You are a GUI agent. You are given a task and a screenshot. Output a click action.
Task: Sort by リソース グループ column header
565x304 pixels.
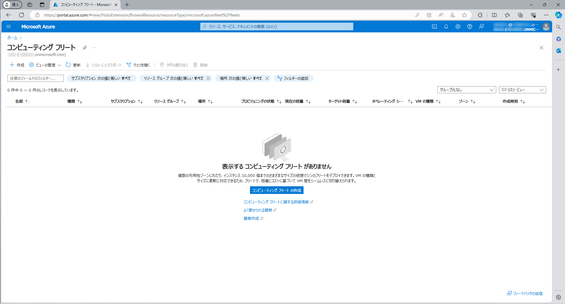click(170, 101)
